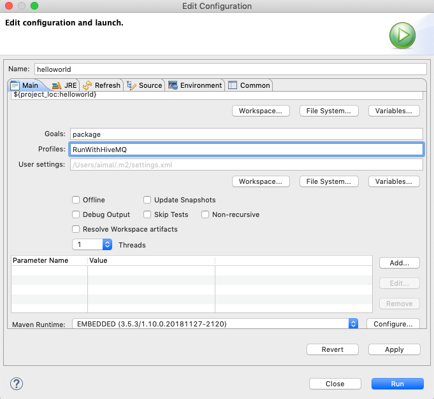Click Configure for Maven Runtime
This screenshot has height=399, width=434.
(x=393, y=324)
